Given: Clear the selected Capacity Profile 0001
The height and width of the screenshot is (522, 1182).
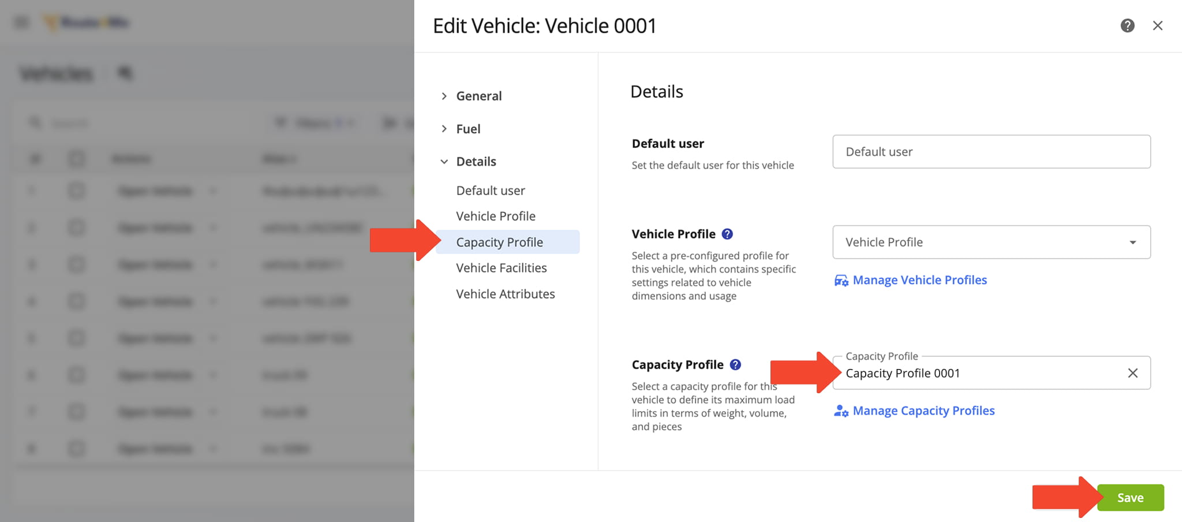Looking at the screenshot, I should point(1132,373).
